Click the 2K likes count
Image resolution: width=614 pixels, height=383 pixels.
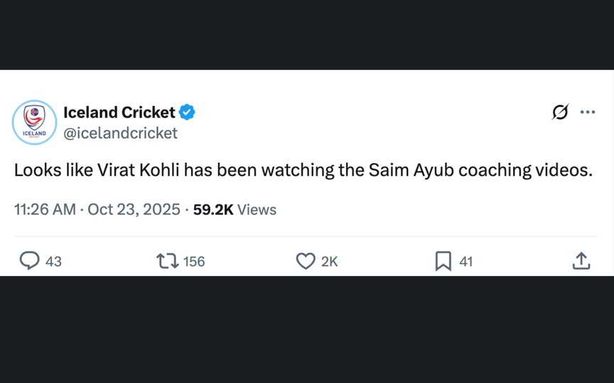pyautogui.click(x=329, y=262)
